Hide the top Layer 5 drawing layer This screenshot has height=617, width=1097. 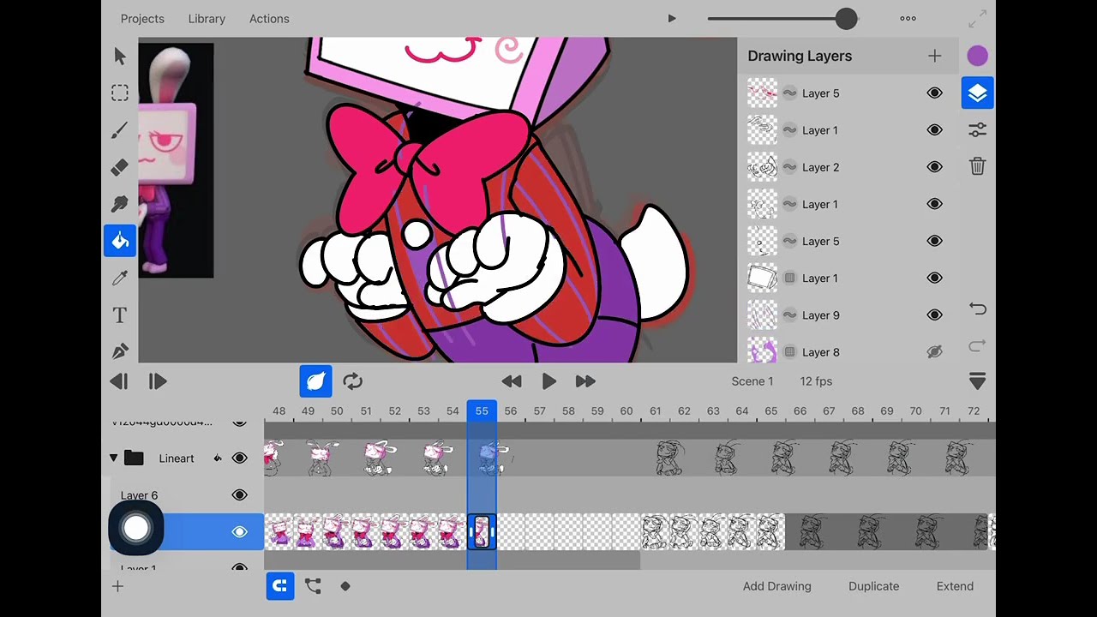point(934,93)
